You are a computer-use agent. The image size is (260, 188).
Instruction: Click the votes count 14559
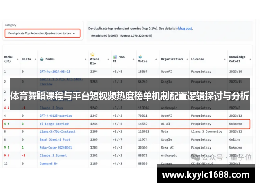(142, 124)
